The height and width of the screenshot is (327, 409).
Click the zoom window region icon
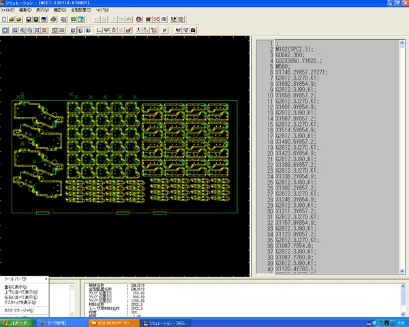point(15,30)
